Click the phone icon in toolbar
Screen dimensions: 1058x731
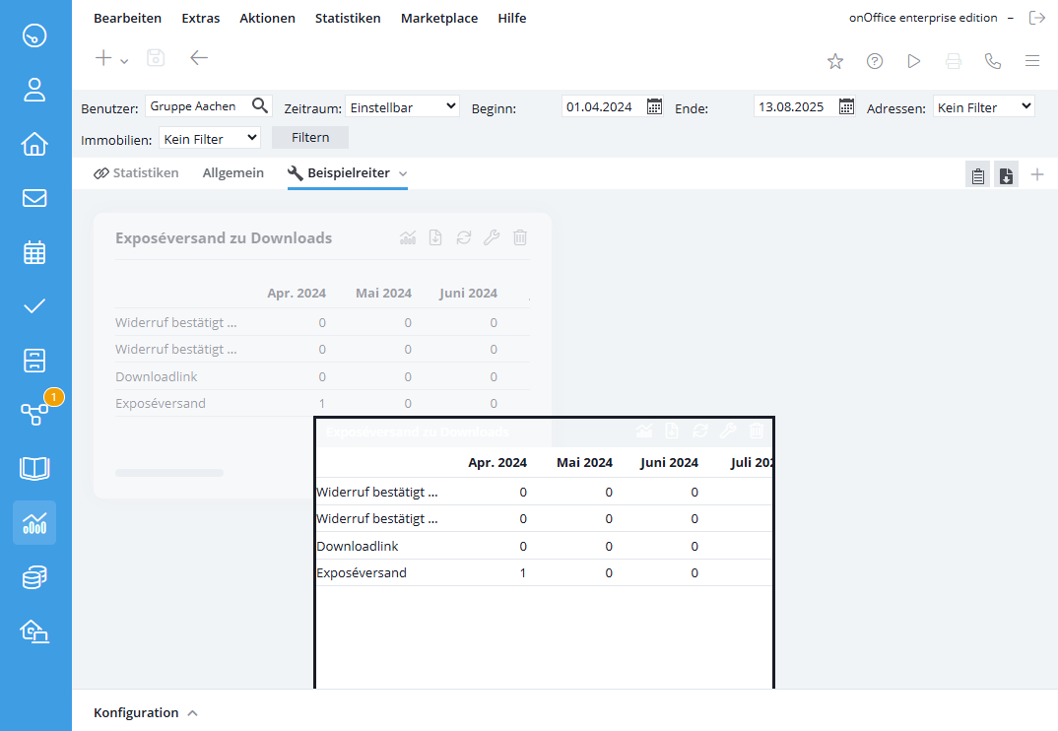tap(993, 61)
